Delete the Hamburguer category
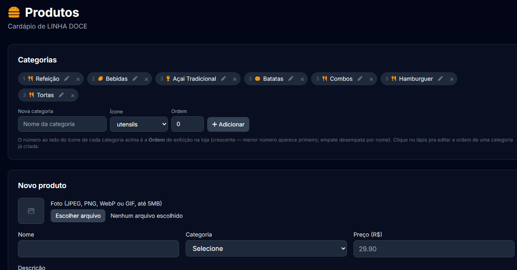 click(x=452, y=79)
